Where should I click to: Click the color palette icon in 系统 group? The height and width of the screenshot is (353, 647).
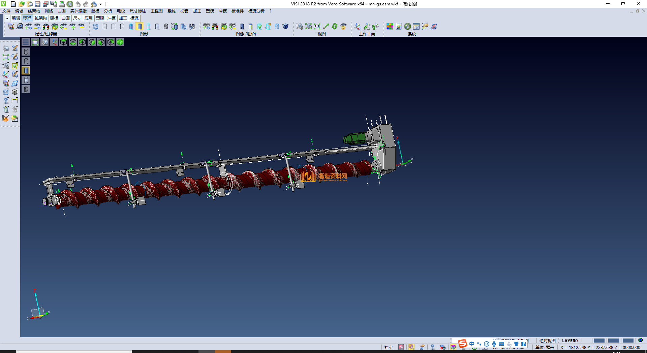(390, 27)
